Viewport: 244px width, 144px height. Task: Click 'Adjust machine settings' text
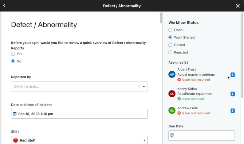point(196,75)
